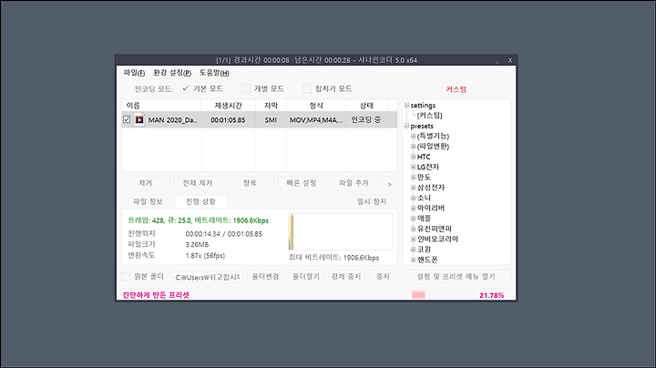
Task: Select the 애플 tree item label
Action: click(424, 219)
